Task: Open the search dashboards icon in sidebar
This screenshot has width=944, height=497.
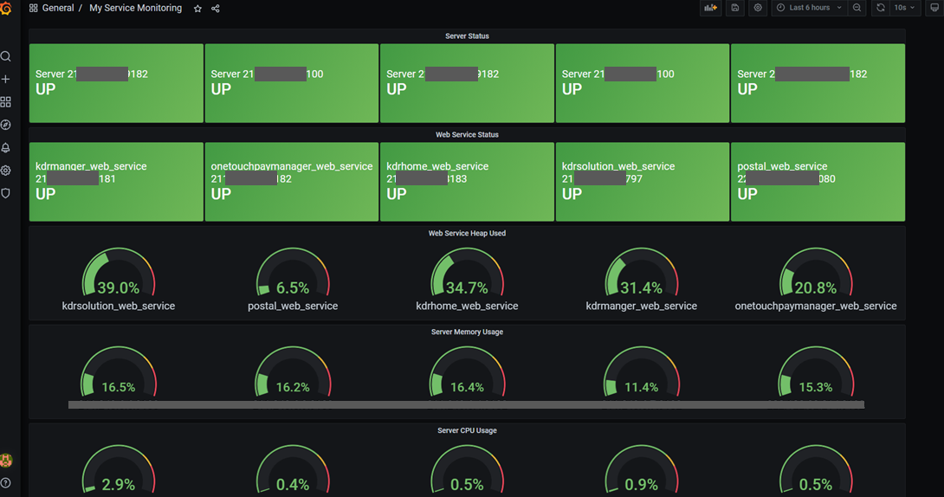Action: coord(6,56)
